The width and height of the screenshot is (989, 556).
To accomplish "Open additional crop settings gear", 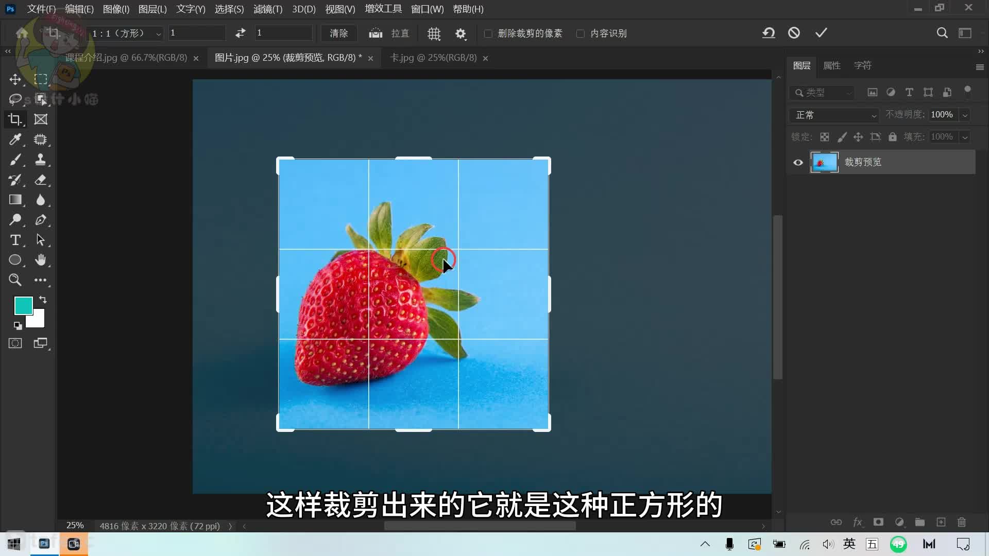I will [x=461, y=33].
